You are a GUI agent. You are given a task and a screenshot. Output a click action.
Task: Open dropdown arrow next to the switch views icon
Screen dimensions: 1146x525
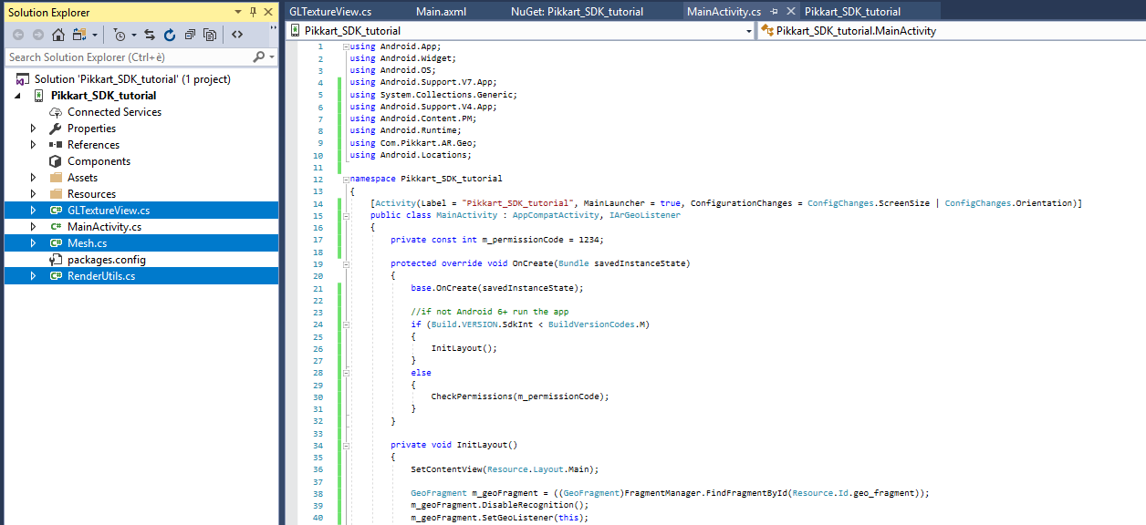click(x=93, y=35)
